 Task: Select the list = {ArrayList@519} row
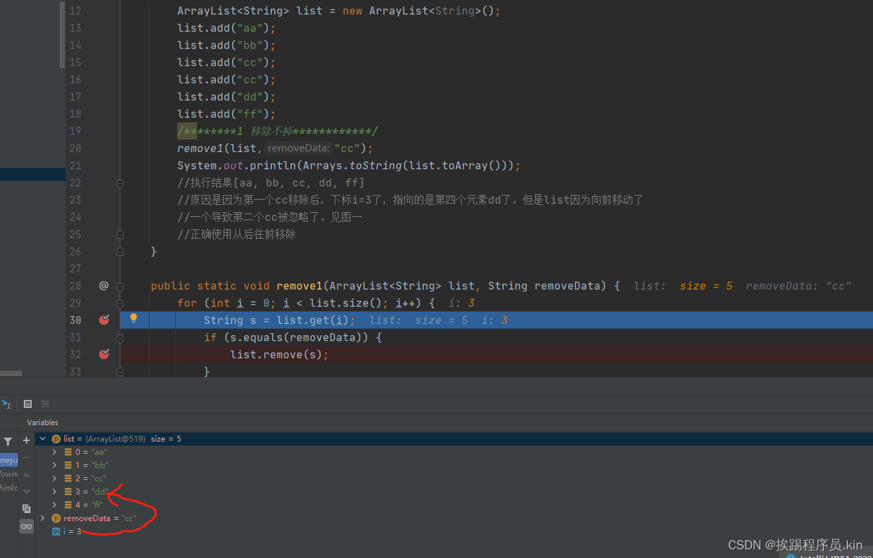coord(454,439)
